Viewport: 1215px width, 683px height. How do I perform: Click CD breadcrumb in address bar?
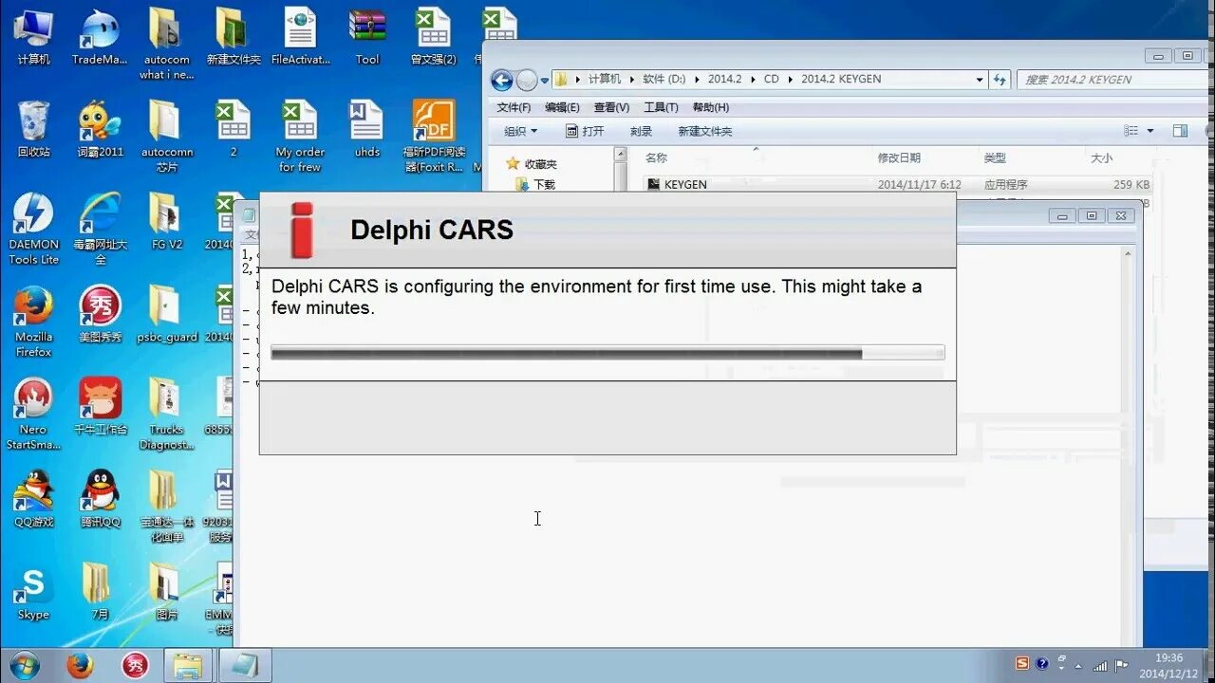pyautogui.click(x=772, y=79)
